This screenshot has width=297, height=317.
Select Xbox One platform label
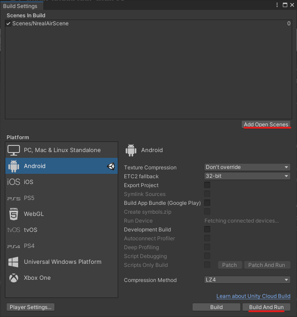coord(37,278)
